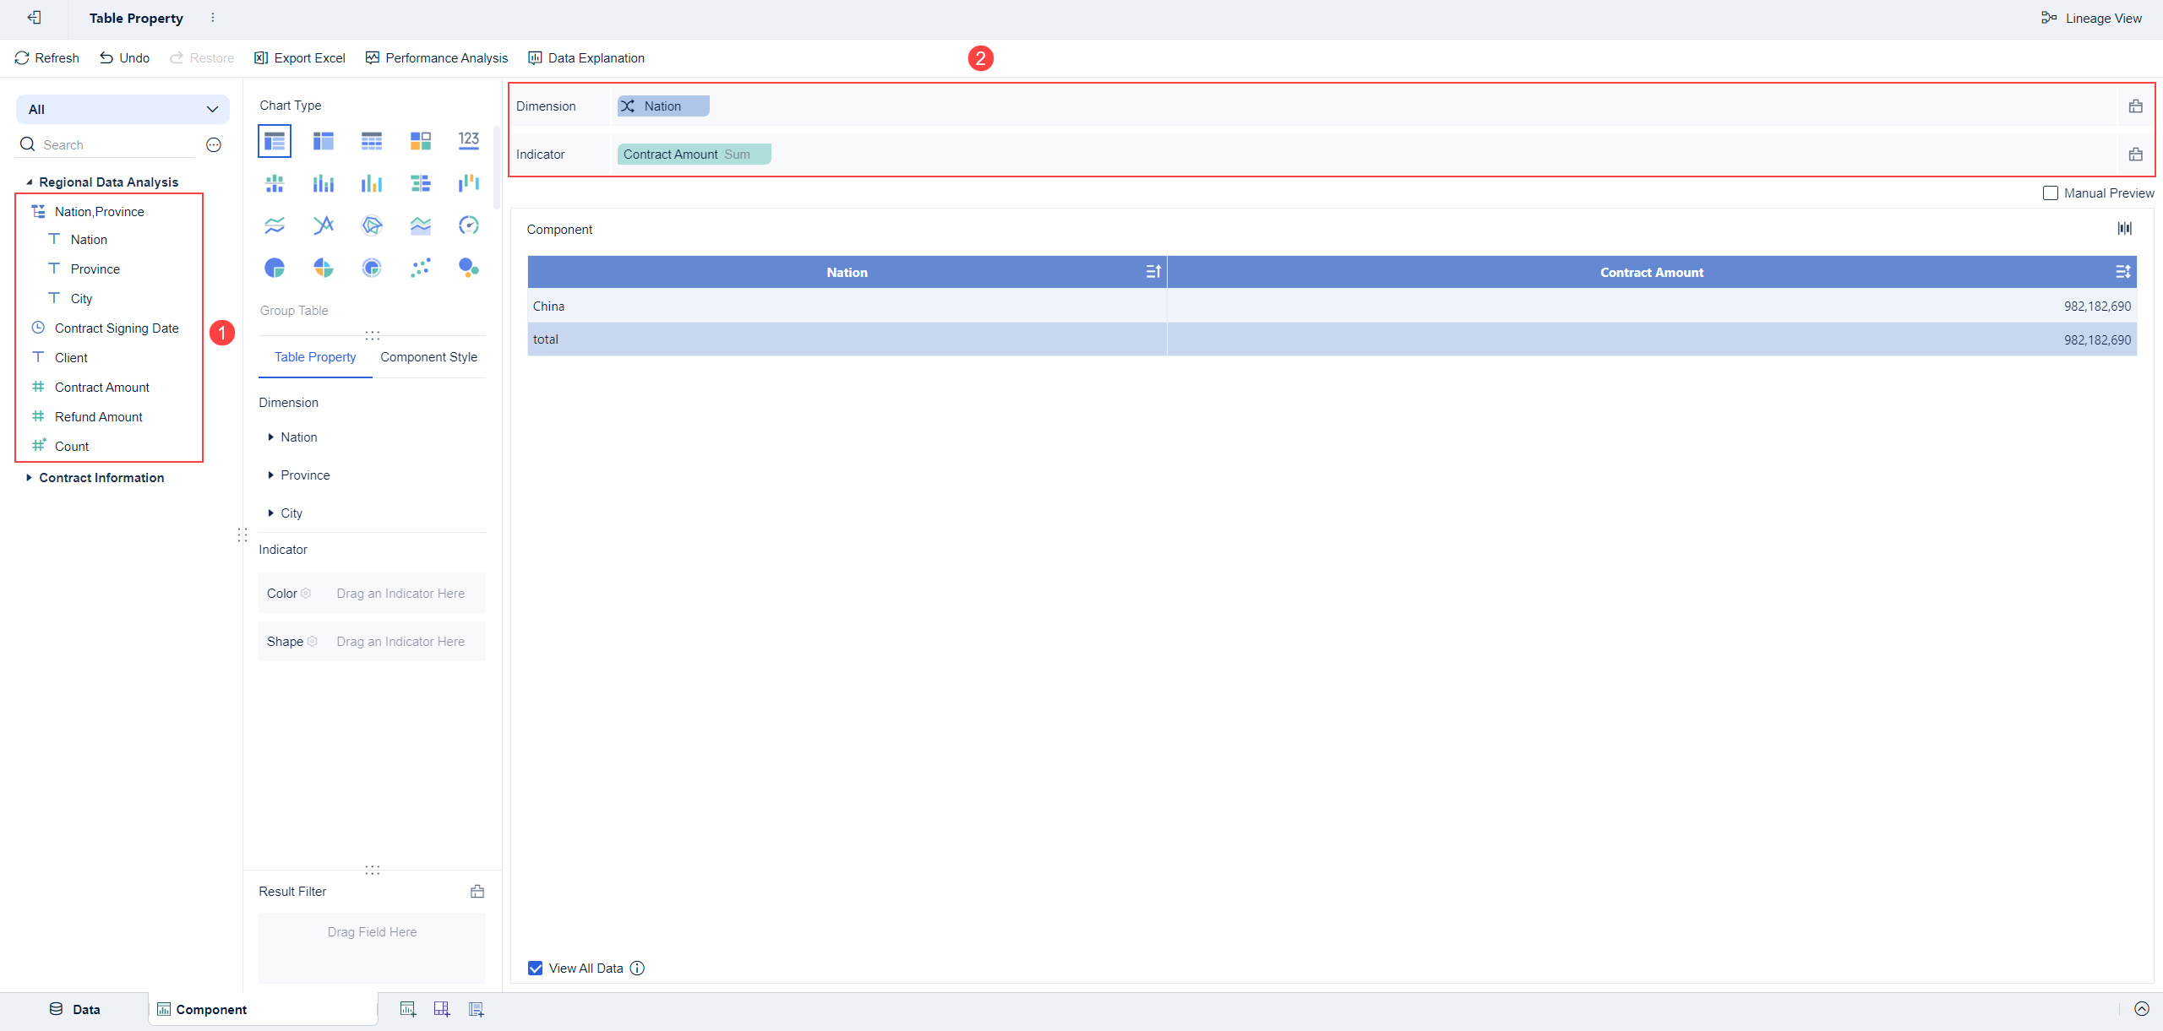Expand the Contract Information group
Screen dimensions: 2163x1031
[x=29, y=478]
